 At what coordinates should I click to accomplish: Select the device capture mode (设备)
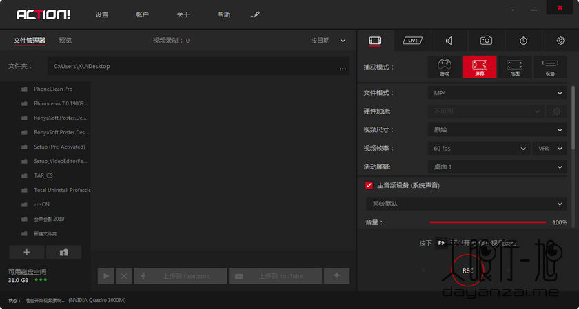pyautogui.click(x=549, y=67)
